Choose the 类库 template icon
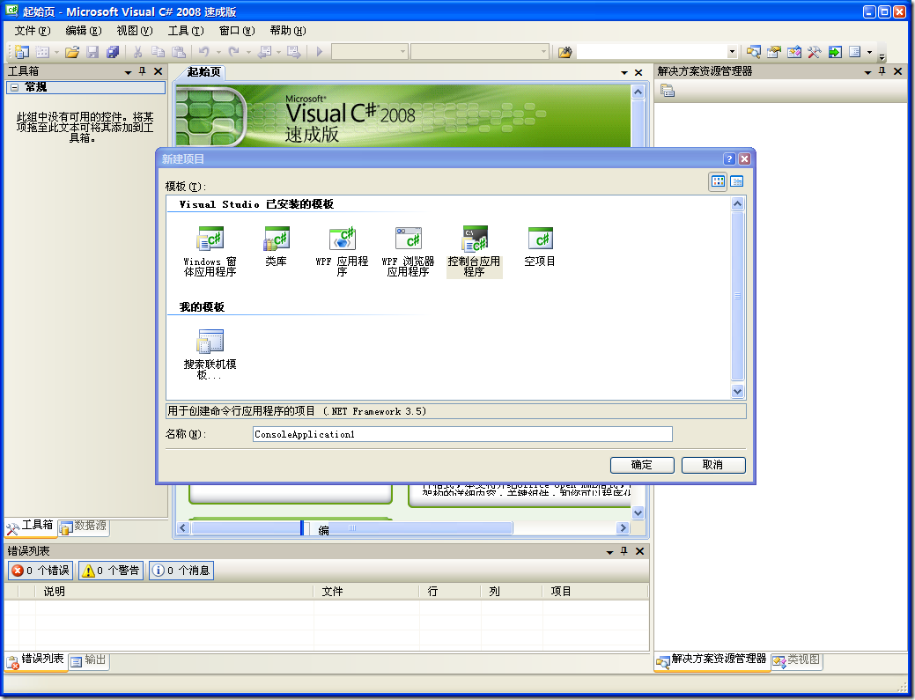915x700 pixels. tap(276, 239)
